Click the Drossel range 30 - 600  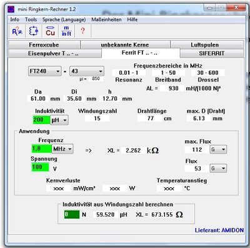coord(207,73)
